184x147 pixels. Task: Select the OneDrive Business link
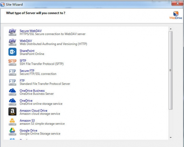click(32, 91)
